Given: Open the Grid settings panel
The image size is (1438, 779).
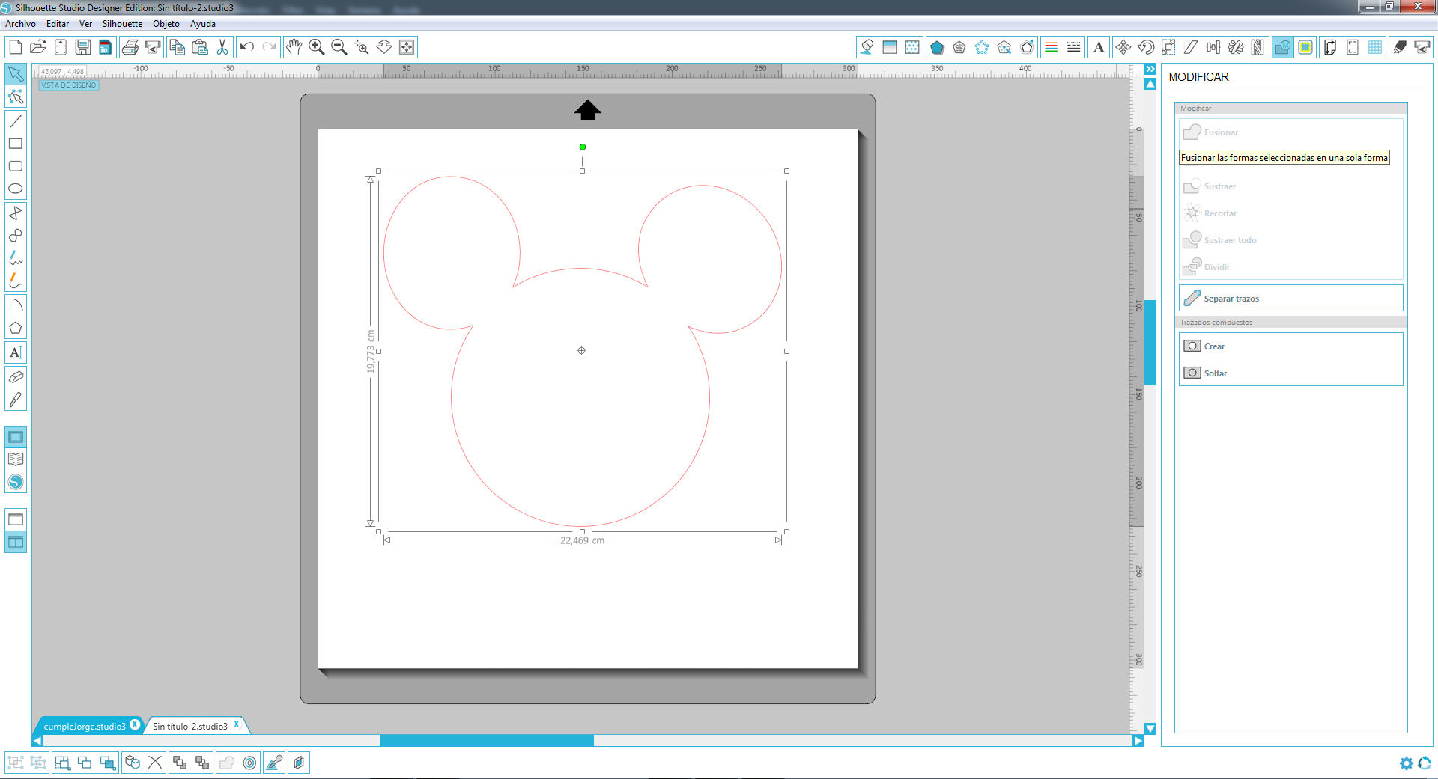Looking at the screenshot, I should pos(1375,47).
